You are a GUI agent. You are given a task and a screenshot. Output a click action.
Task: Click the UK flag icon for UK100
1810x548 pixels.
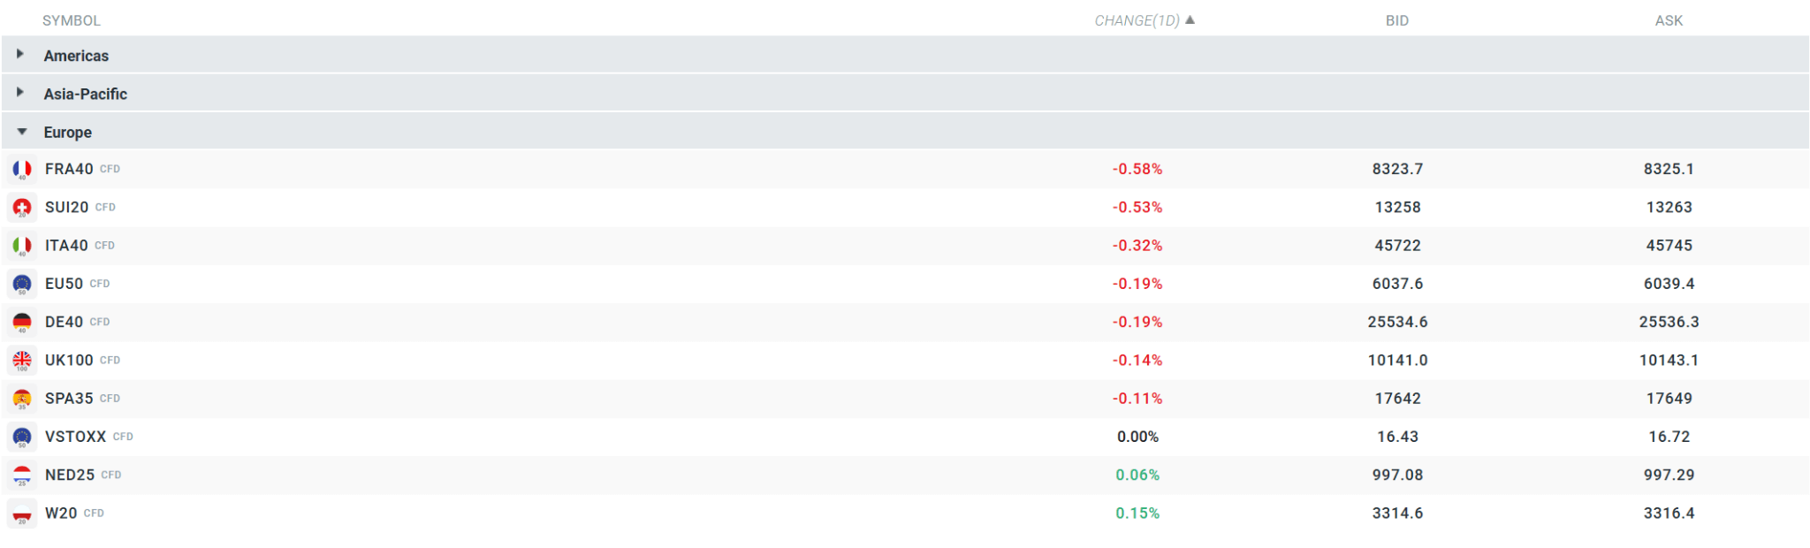click(x=22, y=361)
